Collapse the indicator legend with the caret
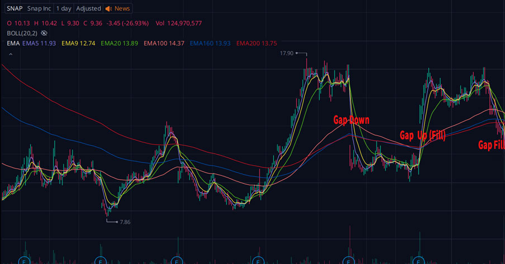This screenshot has width=505, height=264. pos(11,54)
